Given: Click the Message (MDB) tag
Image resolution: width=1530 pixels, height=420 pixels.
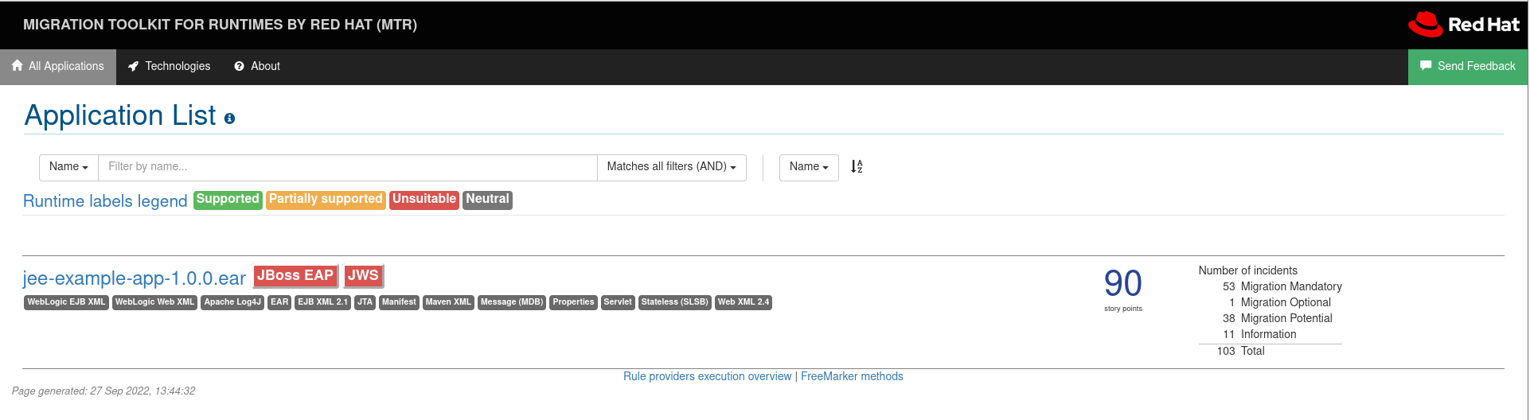Looking at the screenshot, I should pos(512,302).
